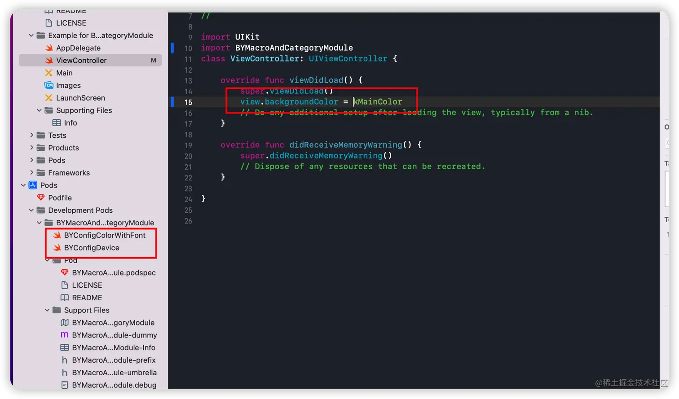Click the Products folder icon
679x399 pixels.
(41, 148)
